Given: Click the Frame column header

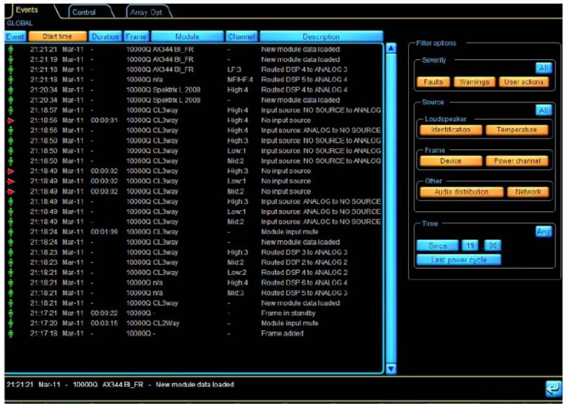Looking at the screenshot, I should (x=136, y=36).
